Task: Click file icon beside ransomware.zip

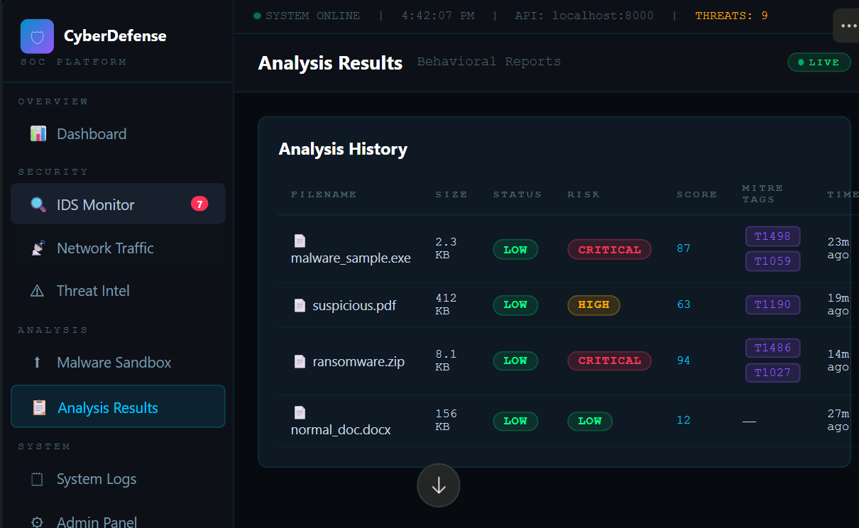Action: click(x=300, y=361)
